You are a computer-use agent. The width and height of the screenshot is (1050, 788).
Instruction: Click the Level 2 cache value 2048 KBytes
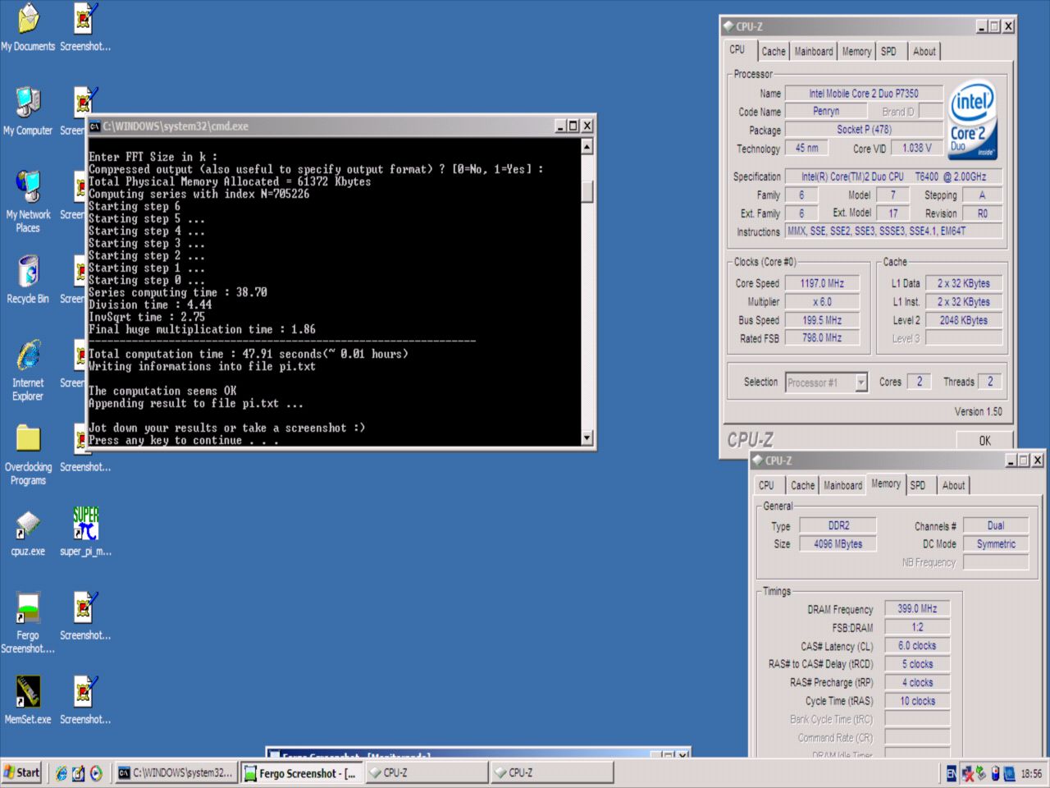point(964,320)
